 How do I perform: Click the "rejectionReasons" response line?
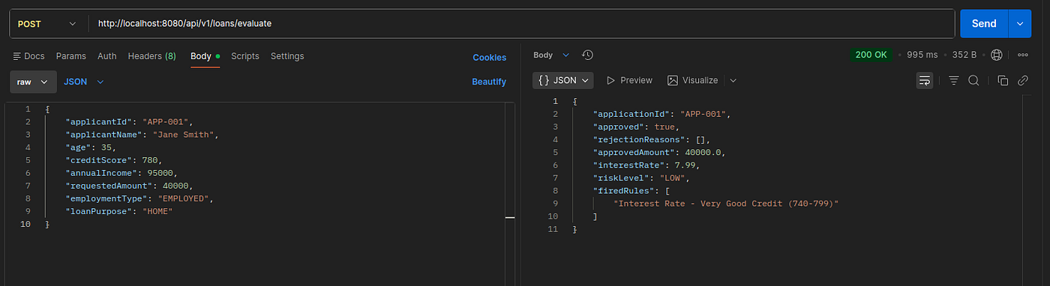click(651, 139)
